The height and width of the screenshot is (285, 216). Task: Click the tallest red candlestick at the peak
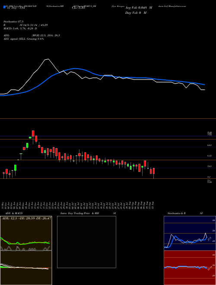point(33,133)
